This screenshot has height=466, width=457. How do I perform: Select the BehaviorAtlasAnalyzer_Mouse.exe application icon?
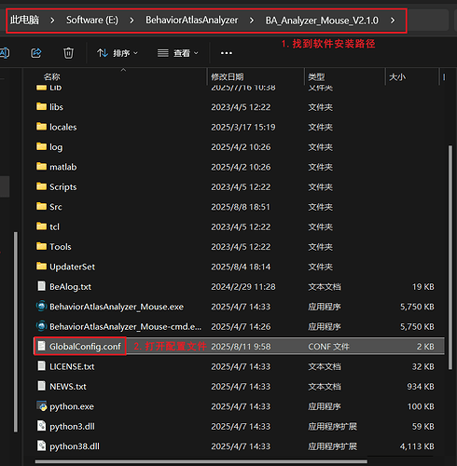click(x=41, y=307)
